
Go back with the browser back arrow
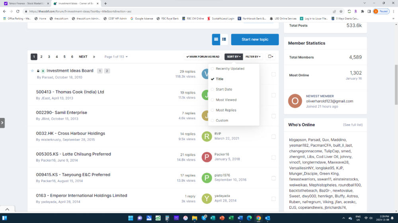tap(4, 12)
